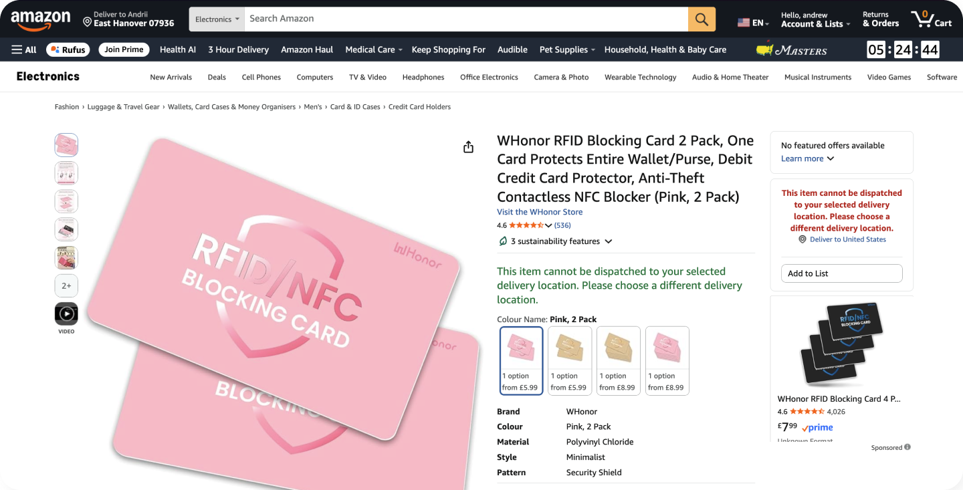Click the orange search magnifier button

(x=702, y=19)
